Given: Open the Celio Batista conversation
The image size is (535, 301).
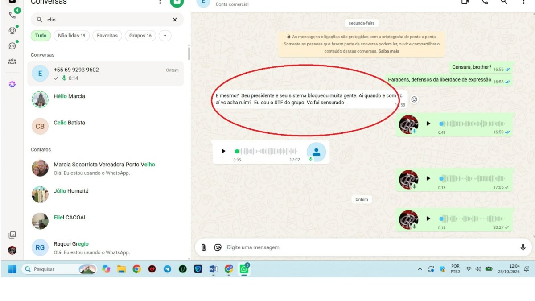Looking at the screenshot, I should 106,126.
